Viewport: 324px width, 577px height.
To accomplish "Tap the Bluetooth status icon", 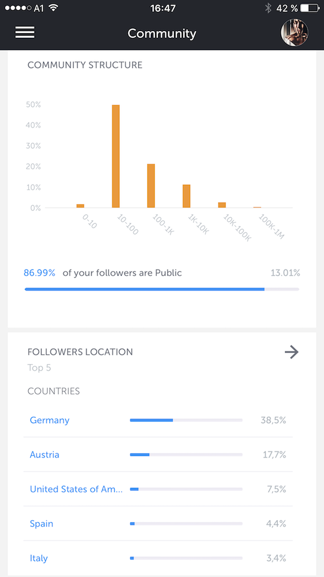I will click(x=268, y=8).
